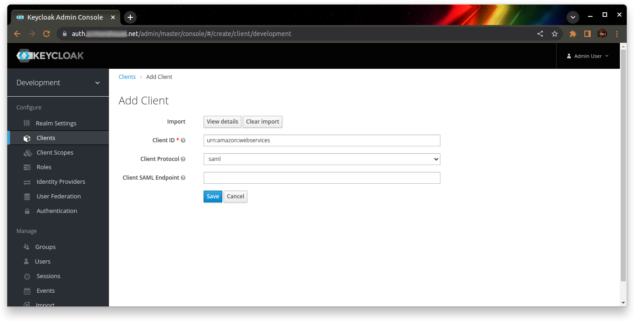Click the Client Protocol help icon
The height and width of the screenshot is (321, 634).
183,159
